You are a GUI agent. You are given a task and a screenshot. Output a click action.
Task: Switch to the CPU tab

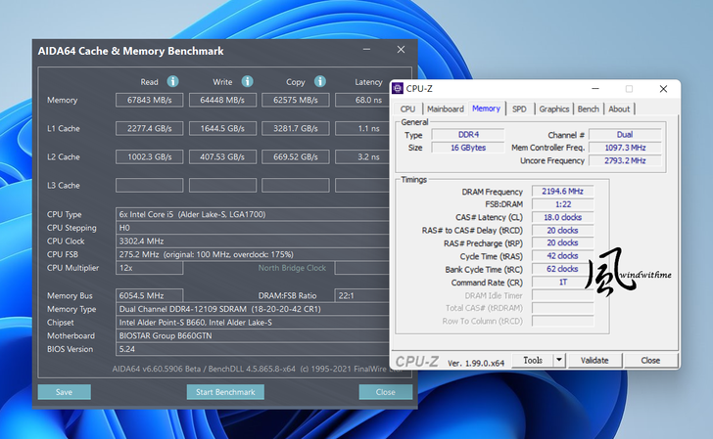click(407, 109)
